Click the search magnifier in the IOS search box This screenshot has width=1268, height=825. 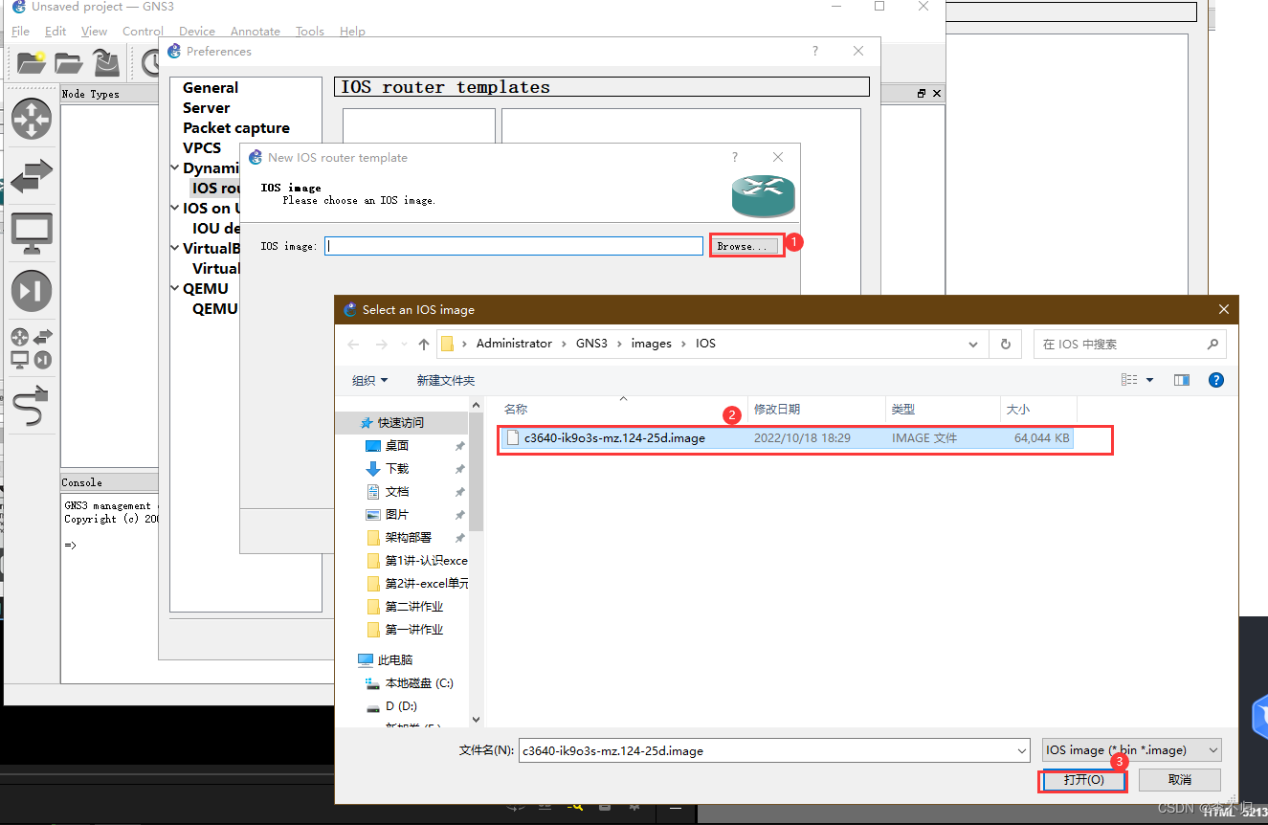tap(1212, 344)
